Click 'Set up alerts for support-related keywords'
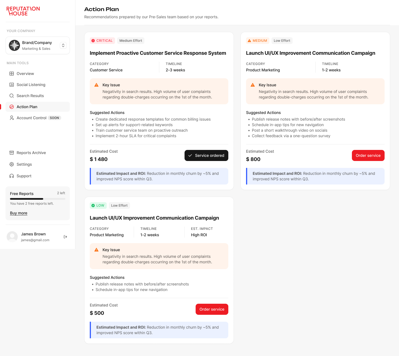This screenshot has height=356, width=399. coord(134,125)
